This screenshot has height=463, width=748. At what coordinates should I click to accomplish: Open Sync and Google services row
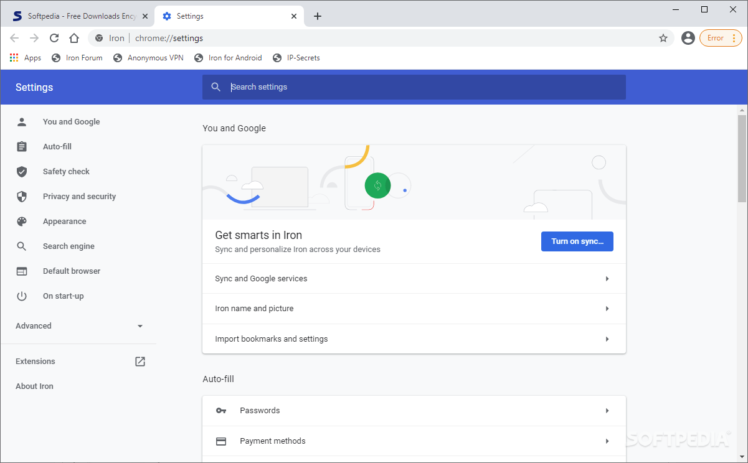(414, 279)
